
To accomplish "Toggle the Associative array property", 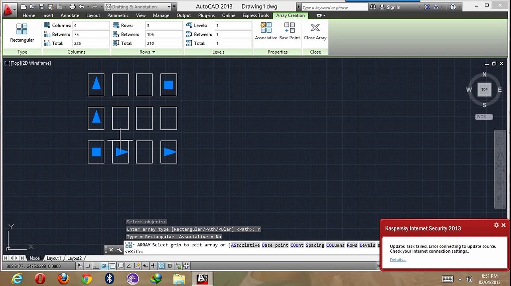I will tap(266, 31).
